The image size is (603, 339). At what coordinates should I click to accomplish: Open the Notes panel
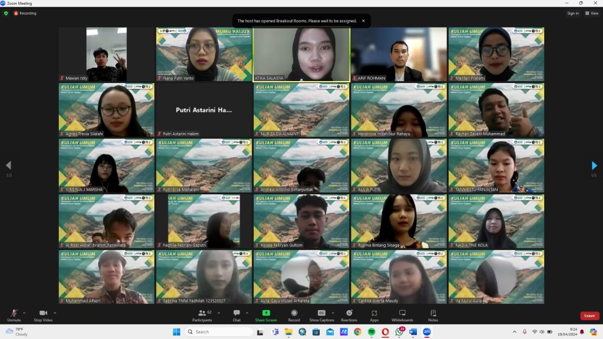(x=433, y=315)
